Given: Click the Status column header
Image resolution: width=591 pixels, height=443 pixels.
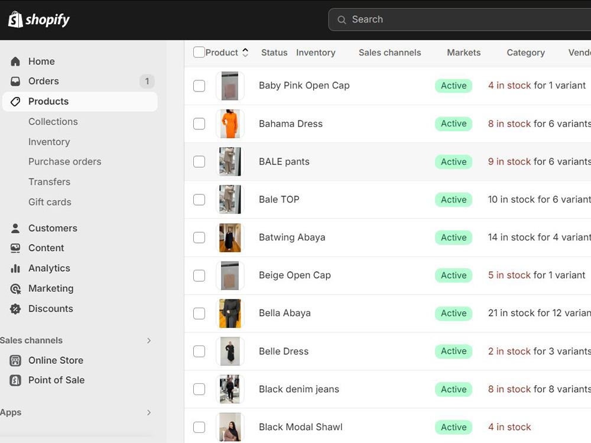Looking at the screenshot, I should pos(274,53).
